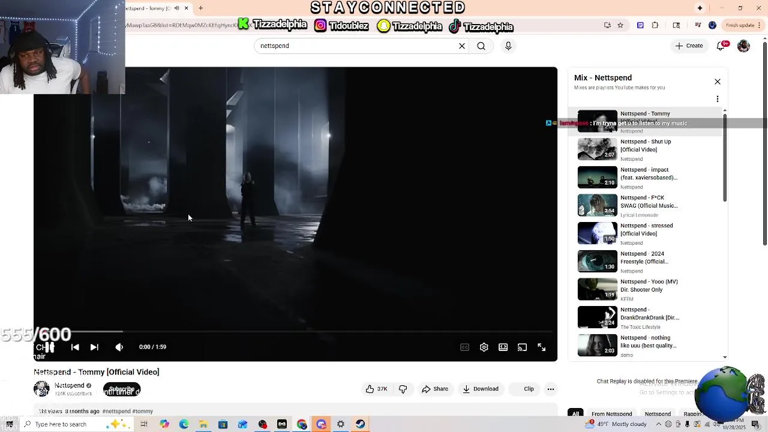Start voice search with the microphone icon
Screen dimensions: 768x432
click(x=508, y=46)
